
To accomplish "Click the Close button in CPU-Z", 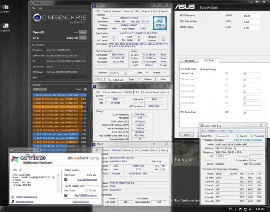I will tap(163, 79).
